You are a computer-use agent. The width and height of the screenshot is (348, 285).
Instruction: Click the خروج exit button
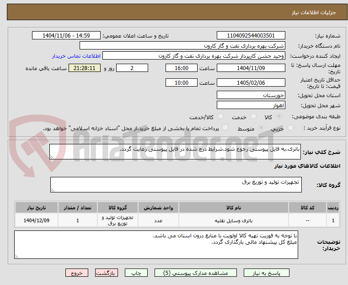click(77, 273)
